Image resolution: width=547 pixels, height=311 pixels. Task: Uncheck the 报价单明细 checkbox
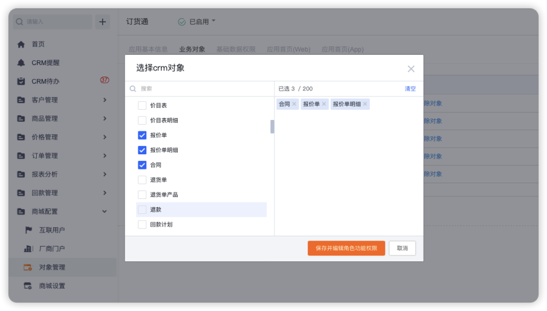142,150
